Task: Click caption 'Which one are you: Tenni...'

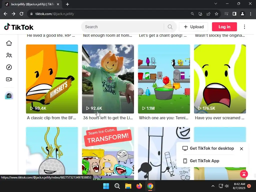Action: pos(163,118)
